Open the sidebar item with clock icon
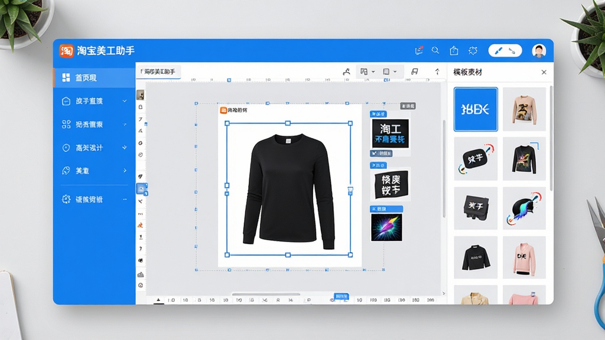Viewport: 605px width, 340px height. pos(94,148)
